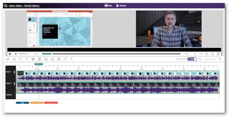Viewport: 230px width, 118px height.
Task: Click the 00:30 mark on timeline ruler
Action: click(x=142, y=69)
